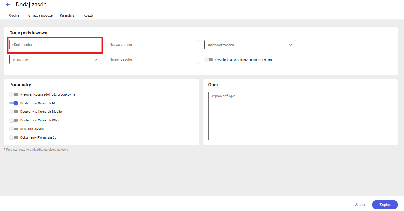
Task: Expand the Nadrzędny dropdown
Action: coord(55,59)
